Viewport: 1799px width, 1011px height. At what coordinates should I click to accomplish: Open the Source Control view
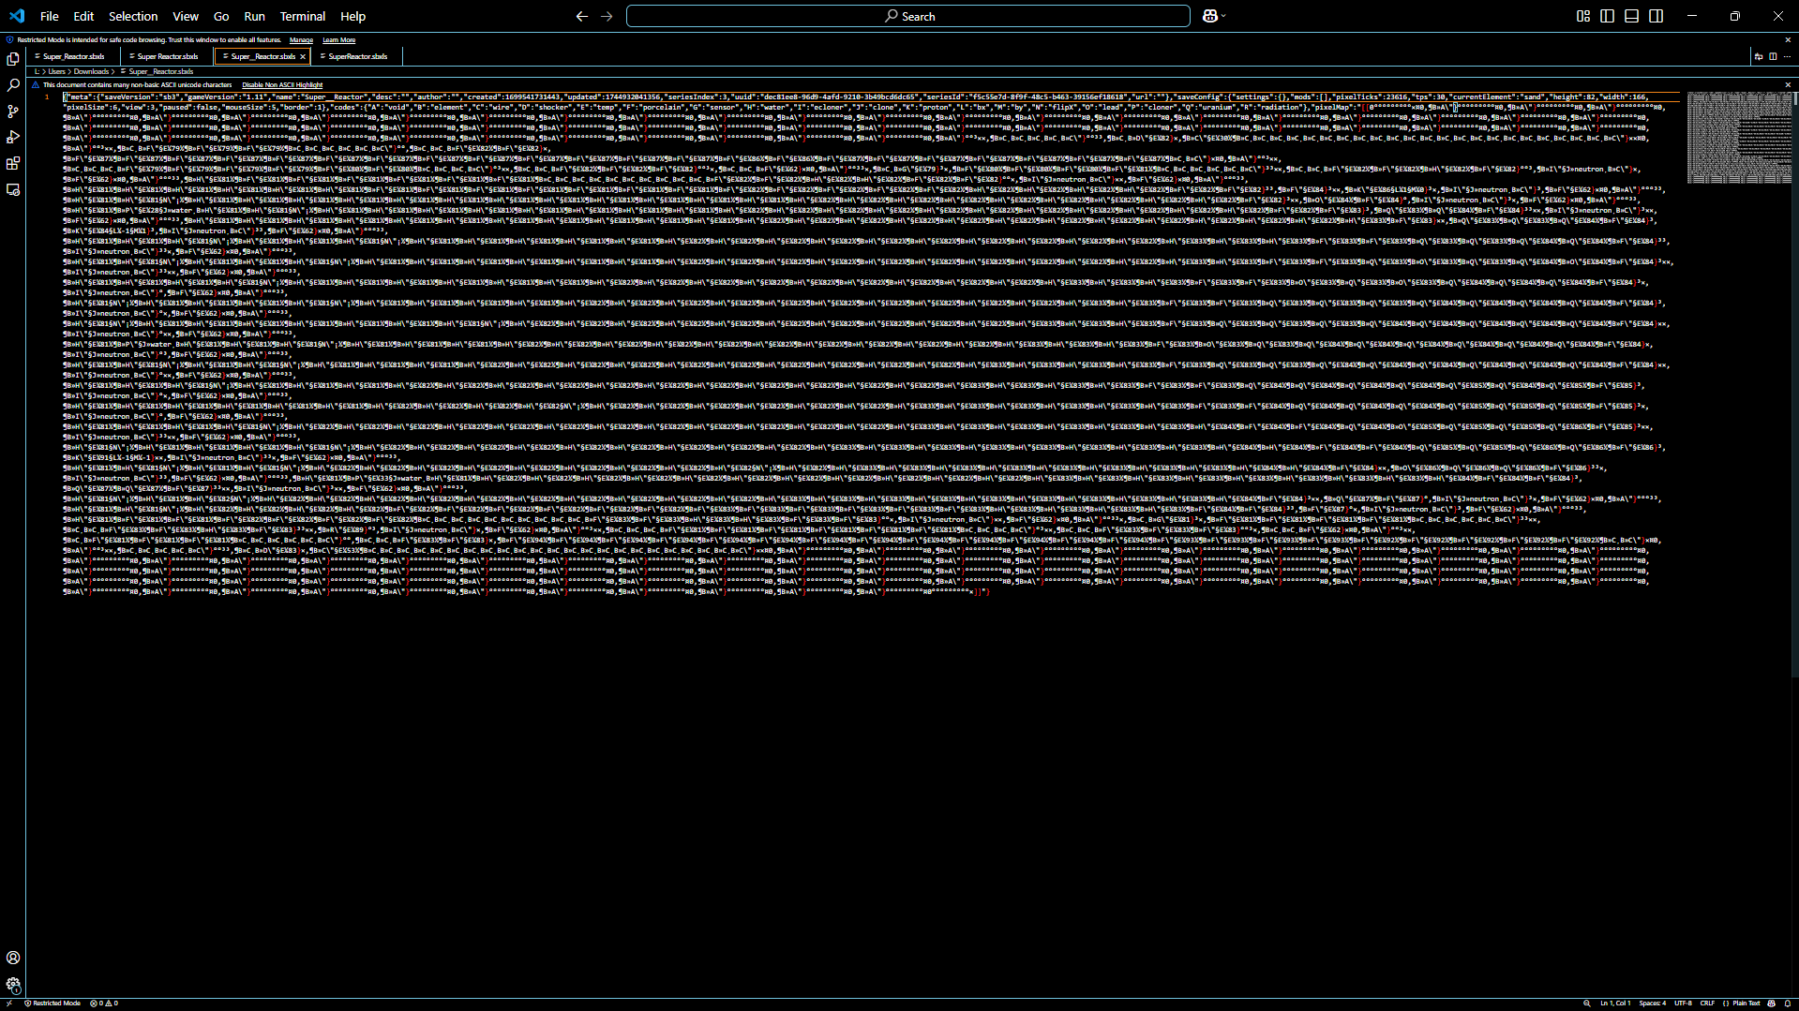[13, 112]
